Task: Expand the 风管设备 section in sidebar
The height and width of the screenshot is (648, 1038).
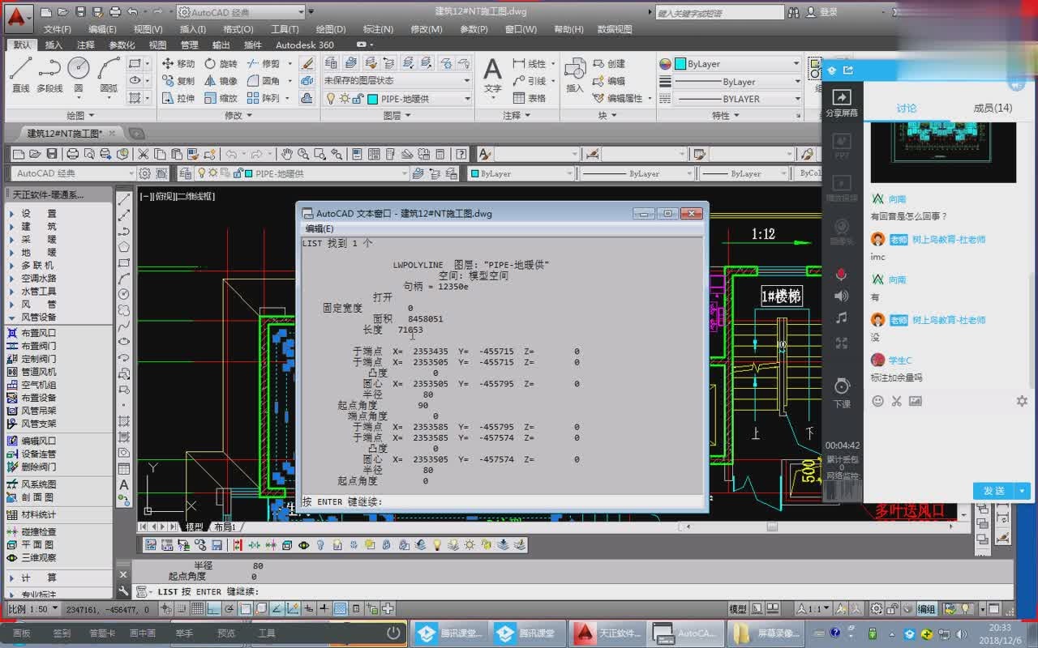Action: click(38, 317)
